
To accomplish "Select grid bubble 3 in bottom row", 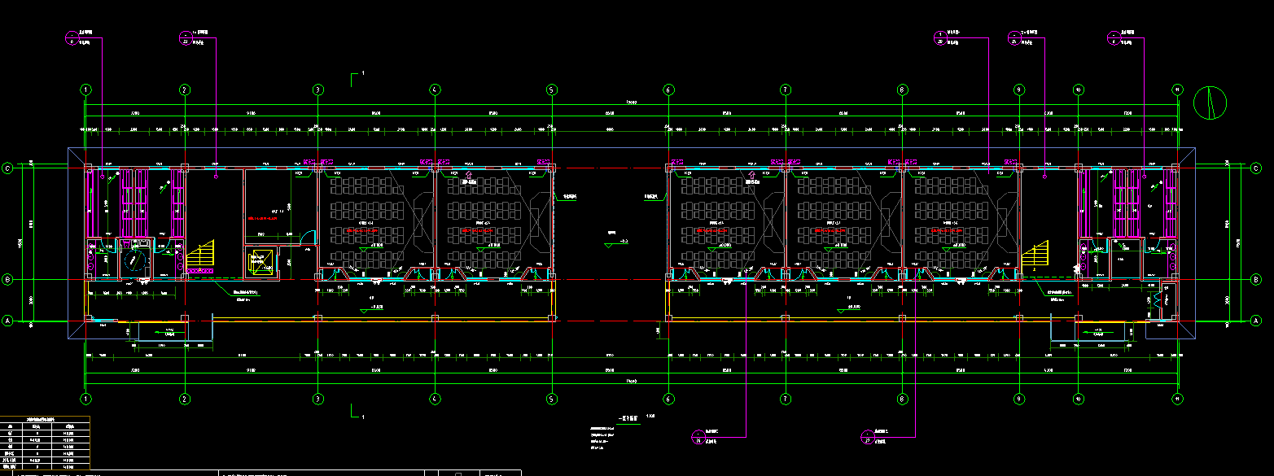I will pyautogui.click(x=318, y=399).
